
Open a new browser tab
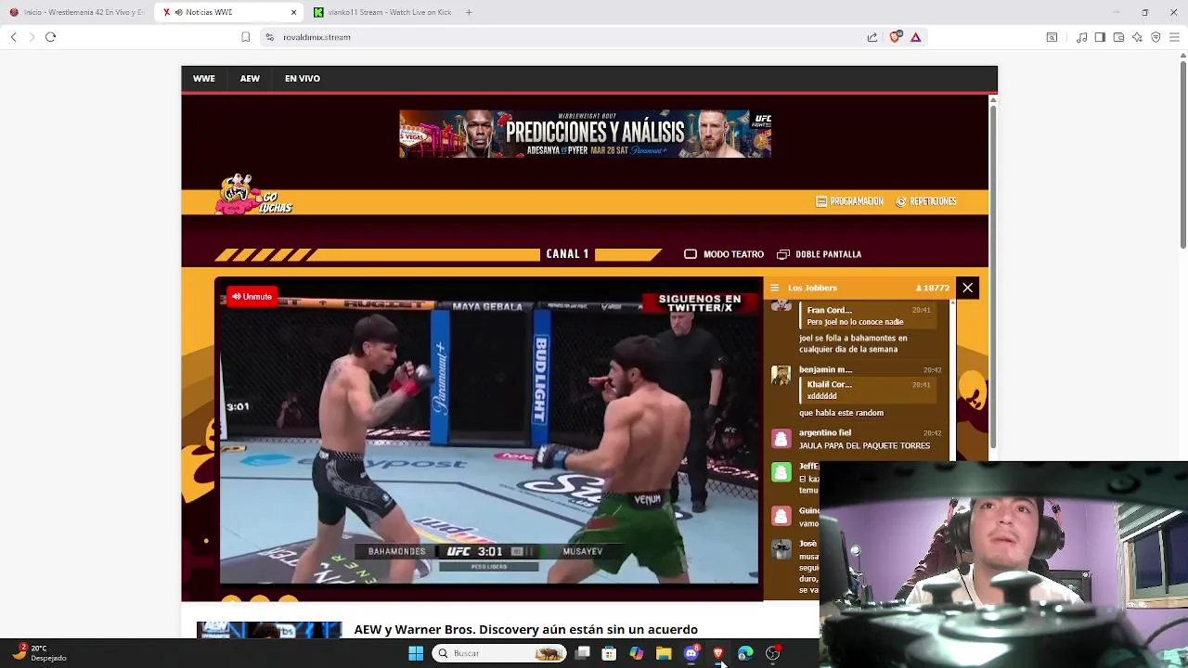(469, 12)
